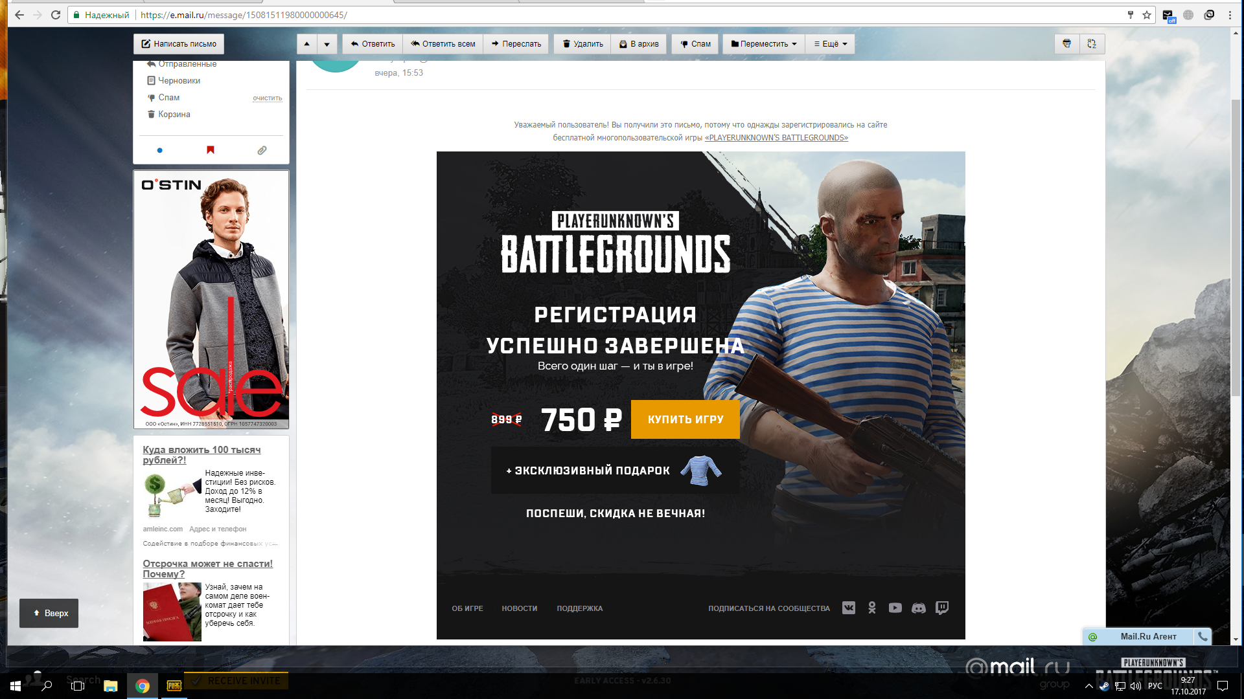Expand the Ещё more-actions menu
The width and height of the screenshot is (1244, 699).
831,44
